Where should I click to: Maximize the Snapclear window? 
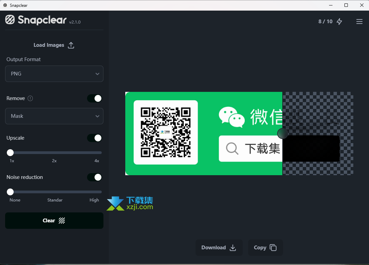click(346, 5)
